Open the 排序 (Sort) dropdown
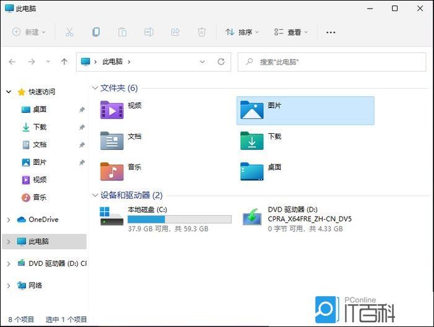The width and height of the screenshot is (434, 327). 242,32
